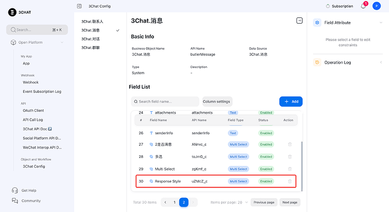
Task: Click API name zgKmf_c
Action: pos(199,169)
